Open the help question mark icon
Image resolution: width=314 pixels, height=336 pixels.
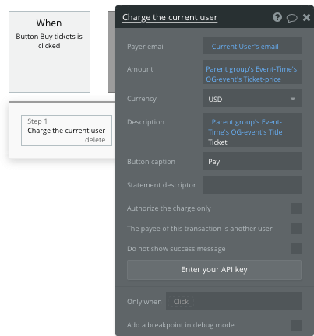(277, 17)
